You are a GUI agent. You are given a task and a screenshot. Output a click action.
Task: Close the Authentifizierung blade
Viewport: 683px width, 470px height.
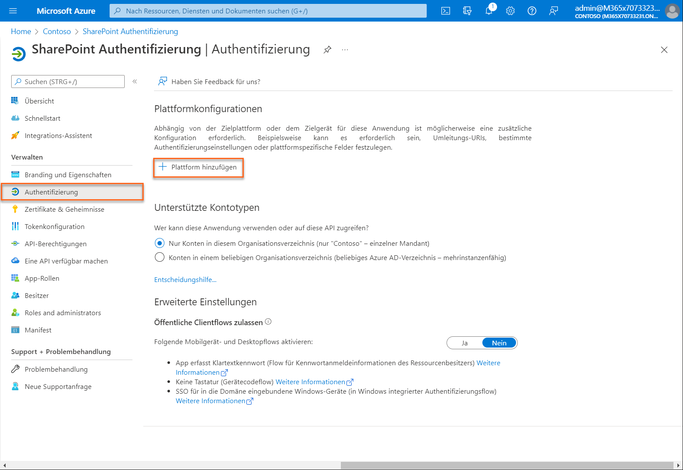[664, 50]
